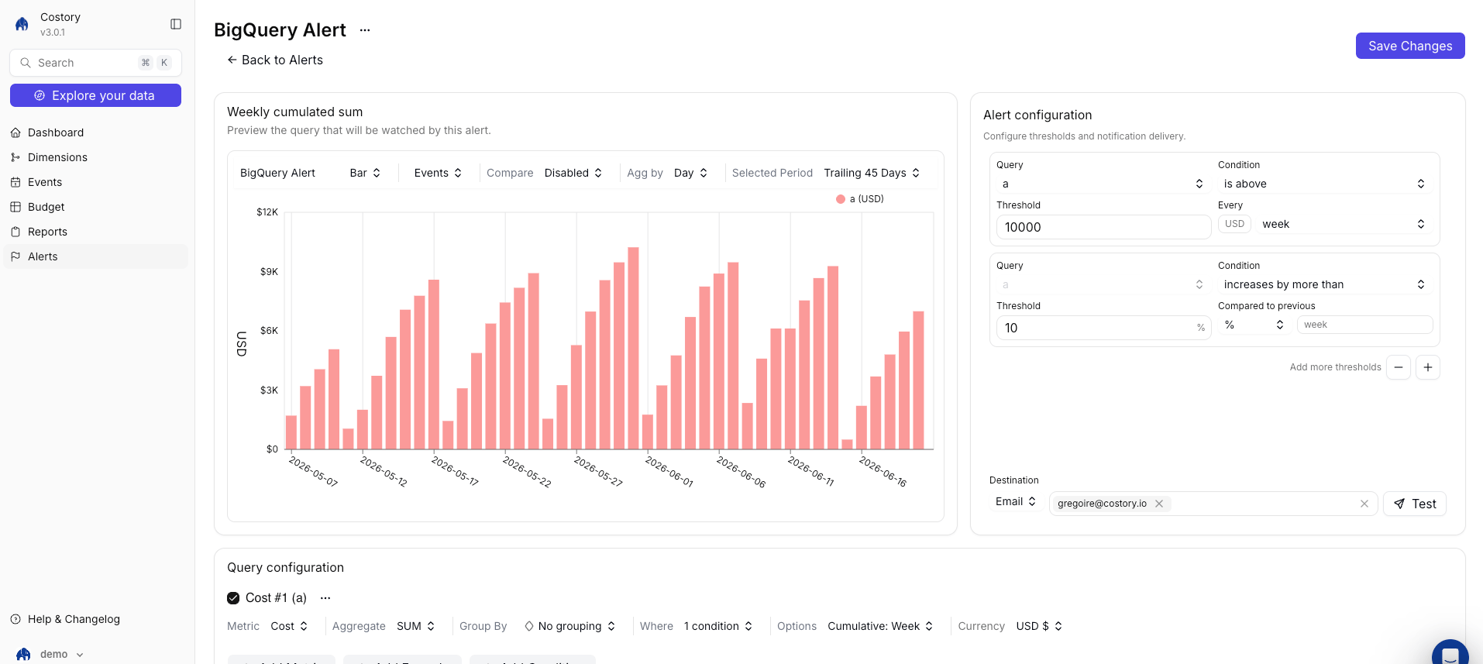Open the Bar chart type dropdown
Viewport: 1483px width, 664px height.
[365, 173]
